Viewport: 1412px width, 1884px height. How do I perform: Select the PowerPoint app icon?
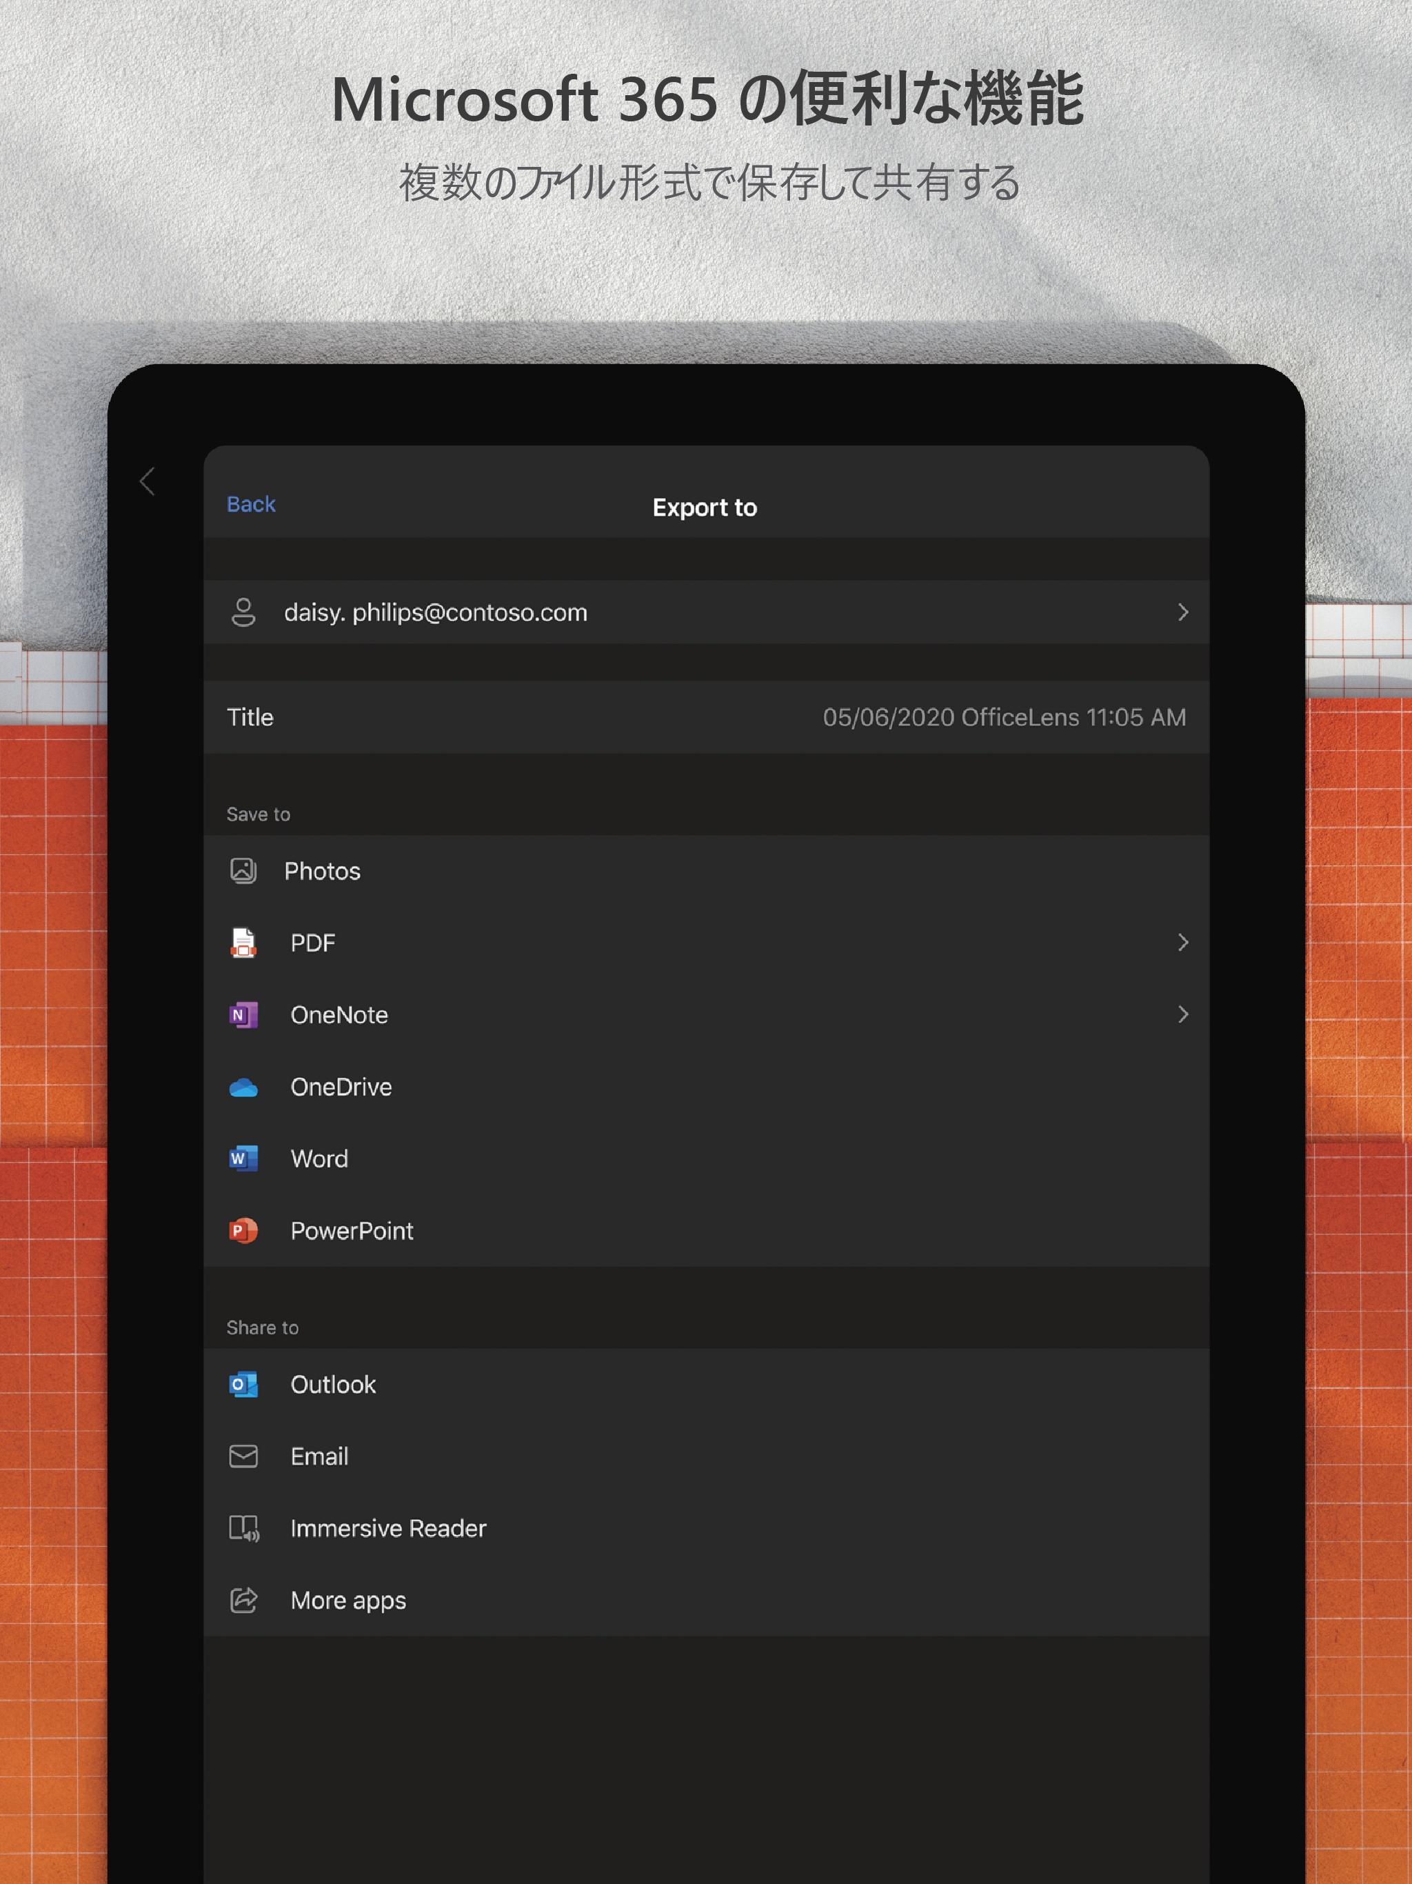(x=243, y=1231)
